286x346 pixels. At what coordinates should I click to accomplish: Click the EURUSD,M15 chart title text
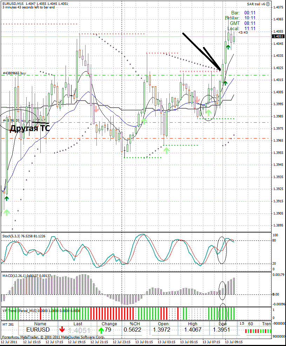click(13, 4)
